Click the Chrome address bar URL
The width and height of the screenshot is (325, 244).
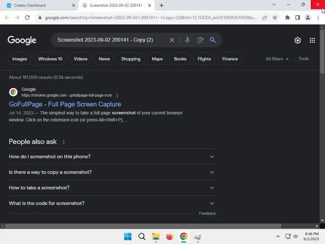click(x=150, y=18)
